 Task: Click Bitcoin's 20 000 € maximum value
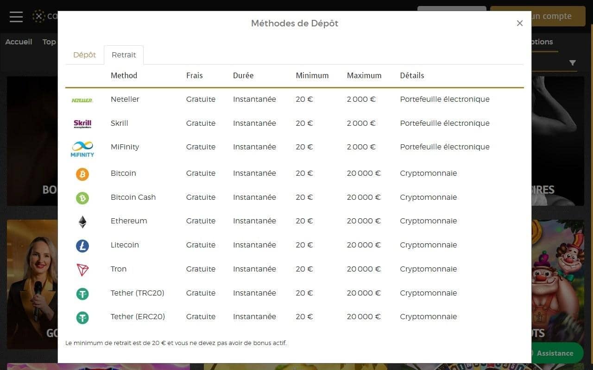click(x=364, y=173)
